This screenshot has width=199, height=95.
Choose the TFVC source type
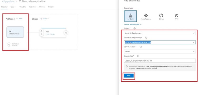(176, 16)
